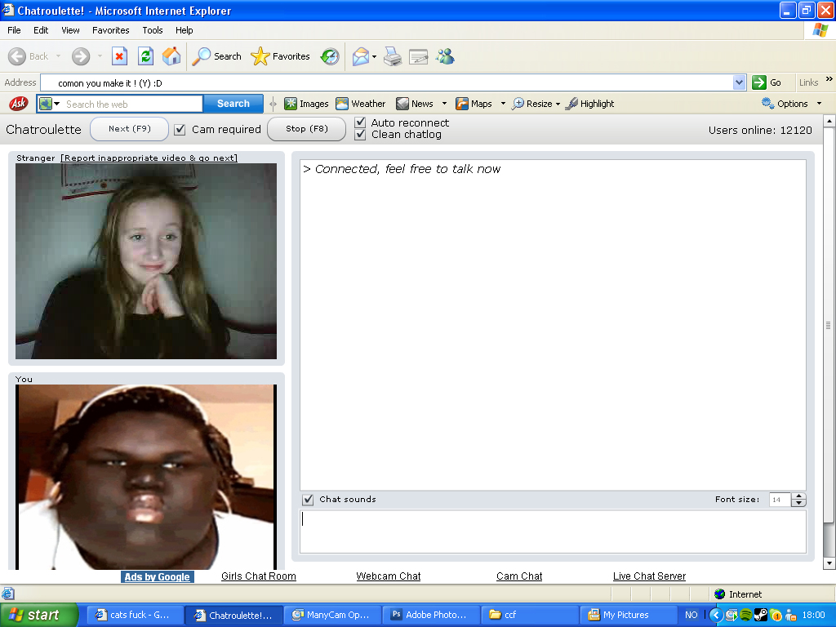Click the Edit page toolbar icon
The width and height of the screenshot is (836, 627).
pyautogui.click(x=419, y=56)
